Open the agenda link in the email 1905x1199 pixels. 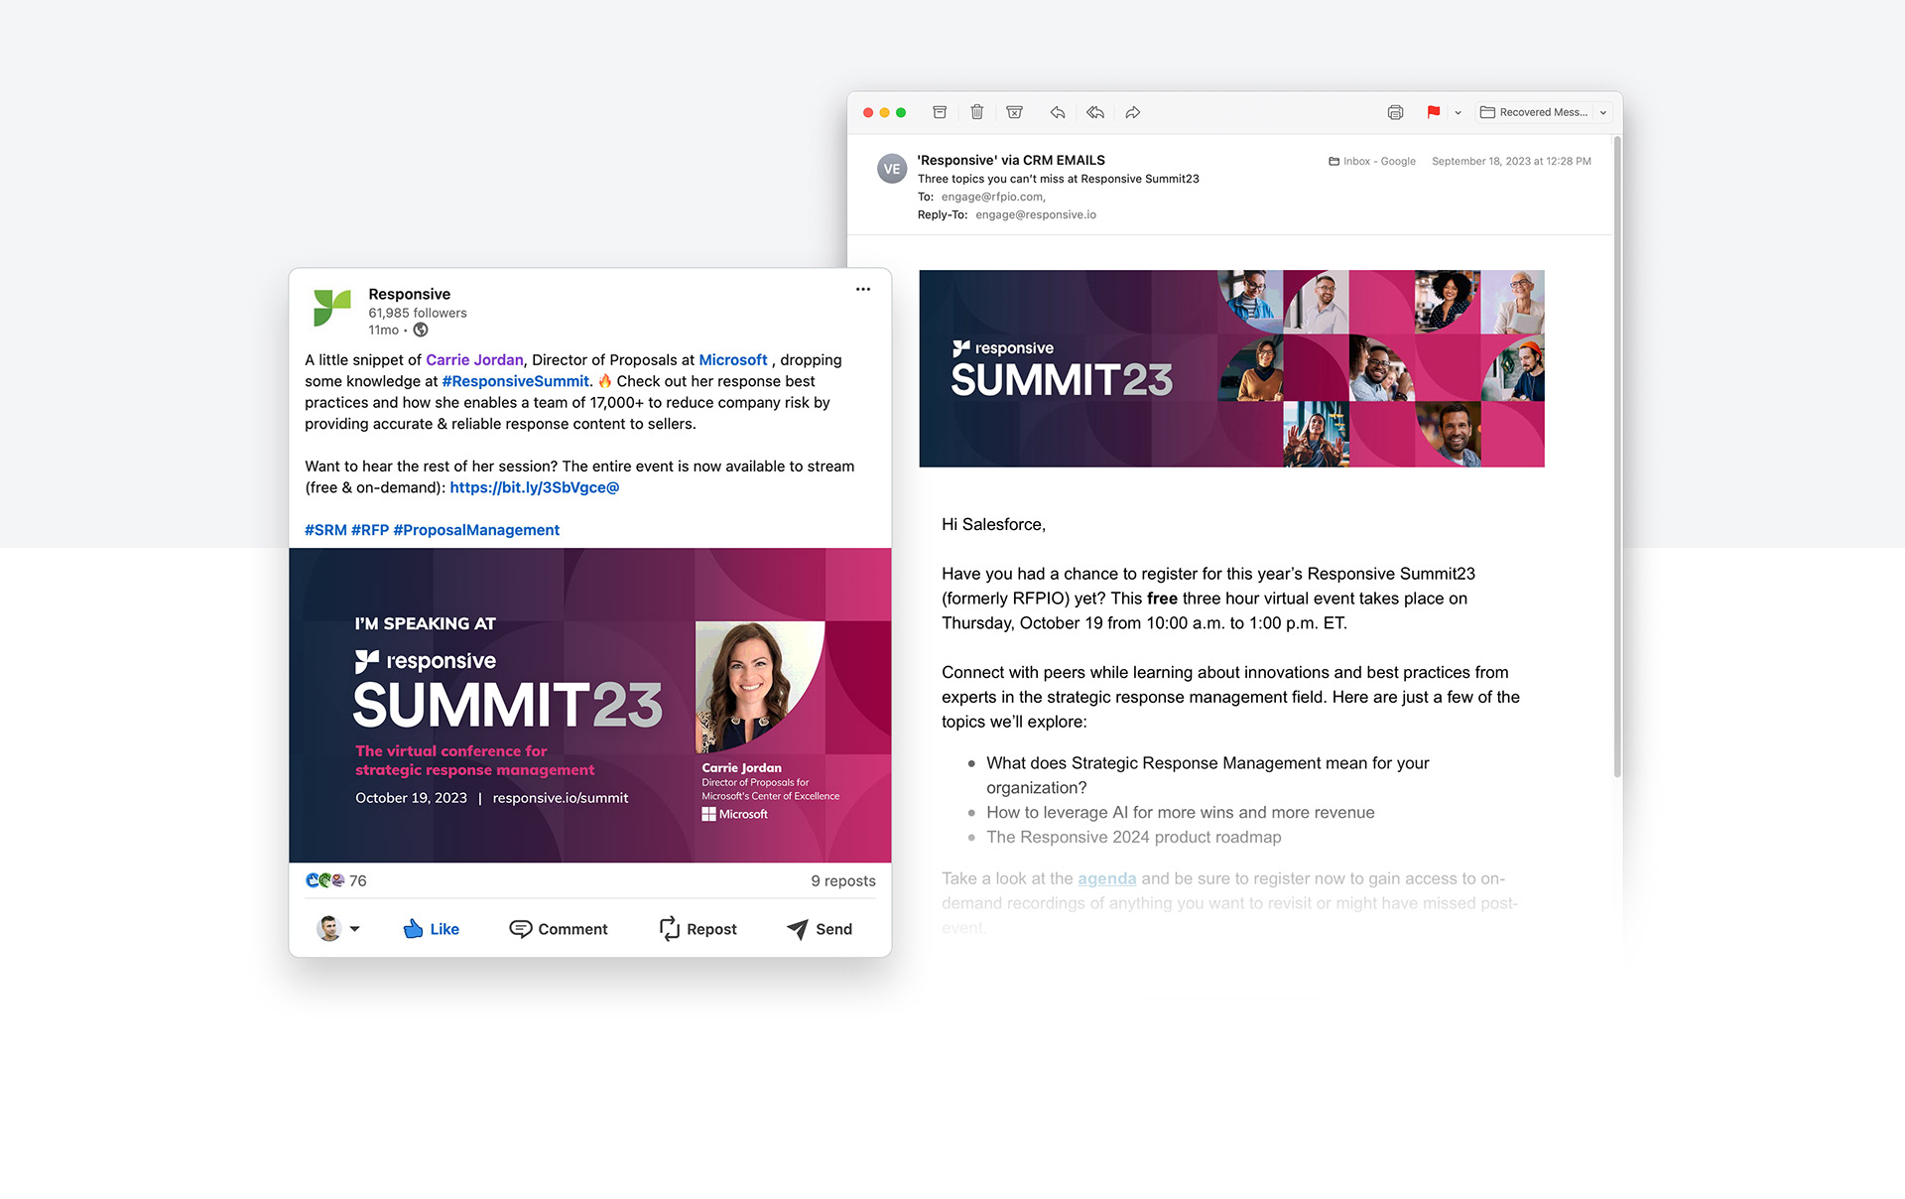pos(1106,878)
